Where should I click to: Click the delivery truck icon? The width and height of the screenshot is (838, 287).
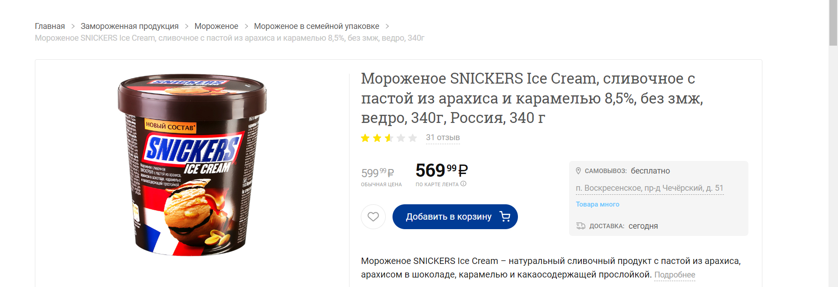click(x=580, y=226)
